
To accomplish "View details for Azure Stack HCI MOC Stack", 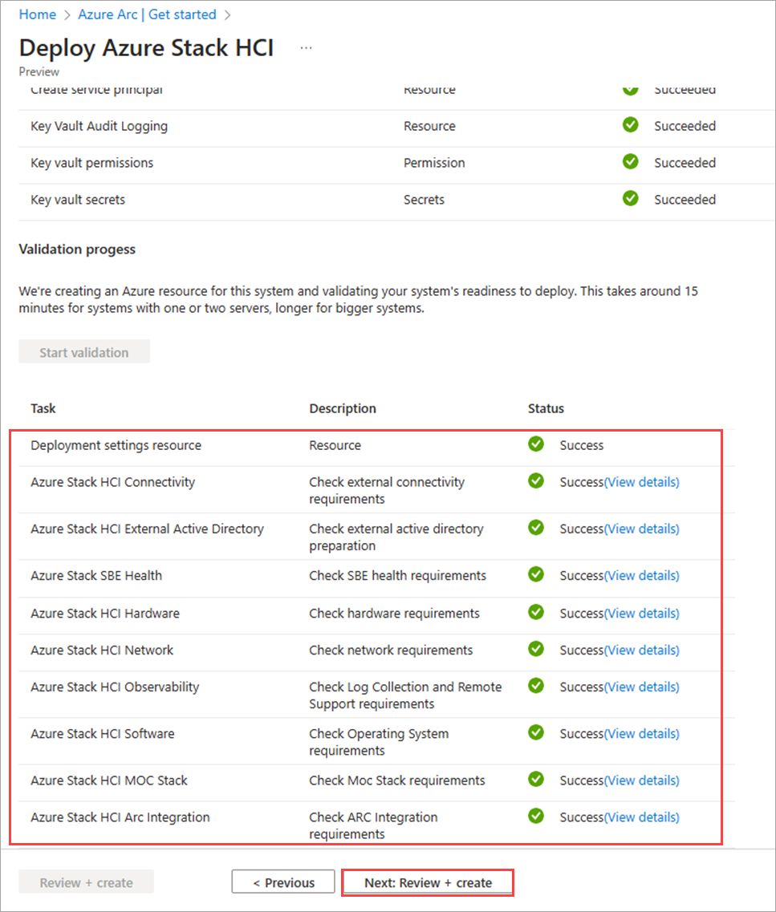I will (x=642, y=780).
